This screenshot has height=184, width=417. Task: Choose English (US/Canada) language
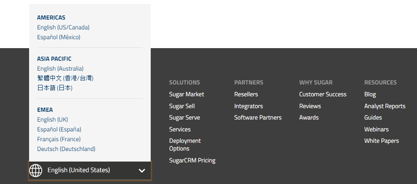point(63,27)
